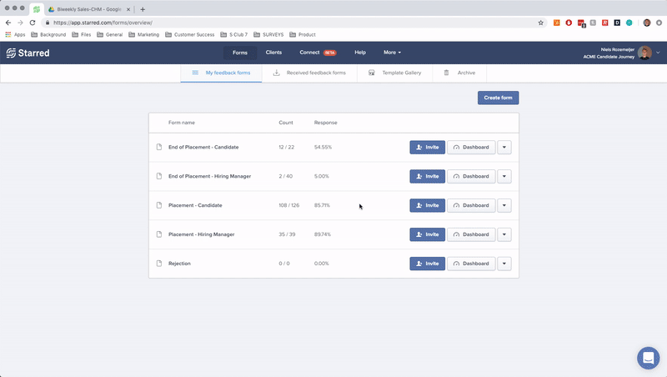Open the Connect beta menu item
Image resolution: width=667 pixels, height=377 pixels.
point(318,53)
